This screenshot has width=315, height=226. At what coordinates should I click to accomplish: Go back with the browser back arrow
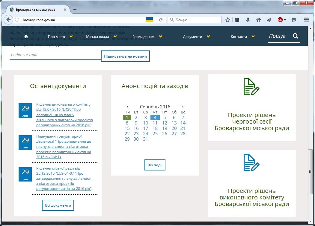[8, 20]
